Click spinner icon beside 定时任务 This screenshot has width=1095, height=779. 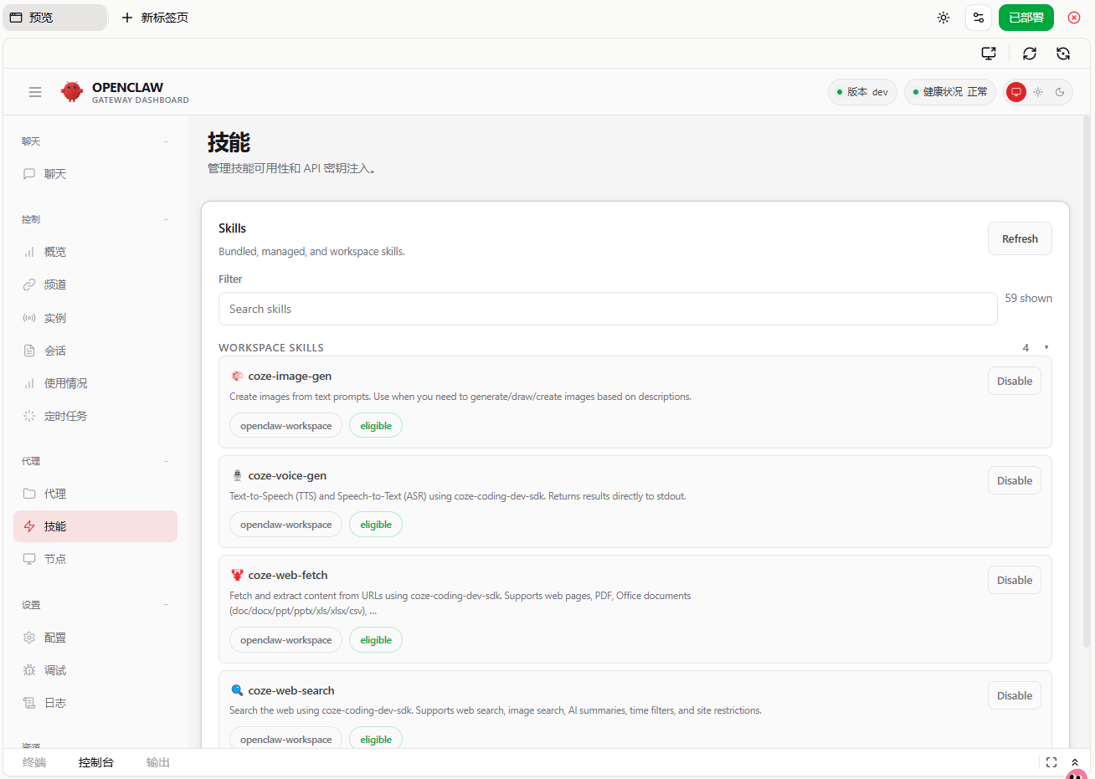tap(29, 416)
